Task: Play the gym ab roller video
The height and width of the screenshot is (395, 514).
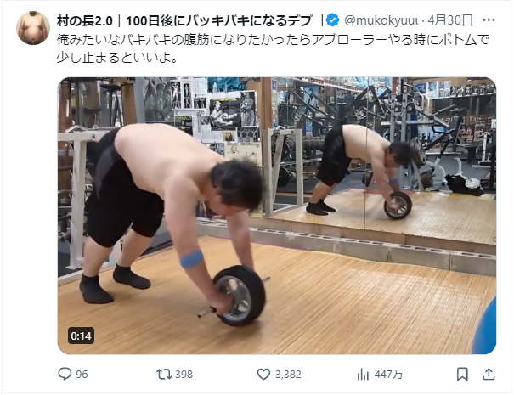Action: point(277,216)
